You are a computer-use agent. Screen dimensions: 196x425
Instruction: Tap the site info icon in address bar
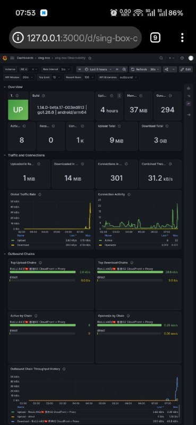pos(18,38)
